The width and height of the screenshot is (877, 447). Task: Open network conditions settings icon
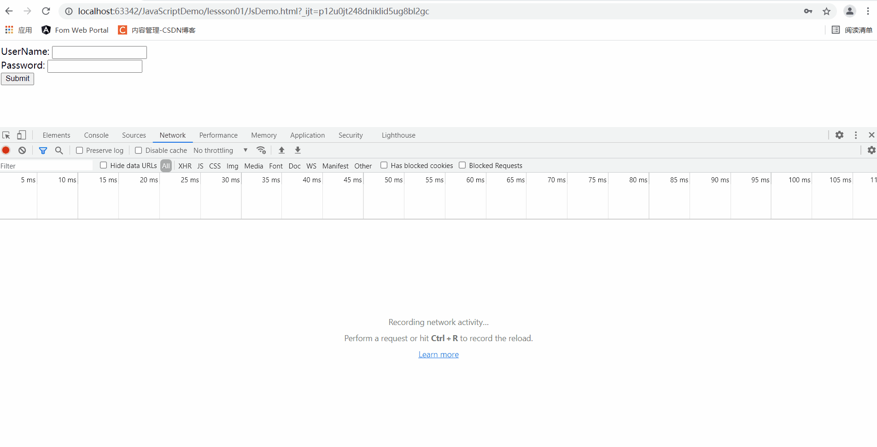(x=262, y=150)
